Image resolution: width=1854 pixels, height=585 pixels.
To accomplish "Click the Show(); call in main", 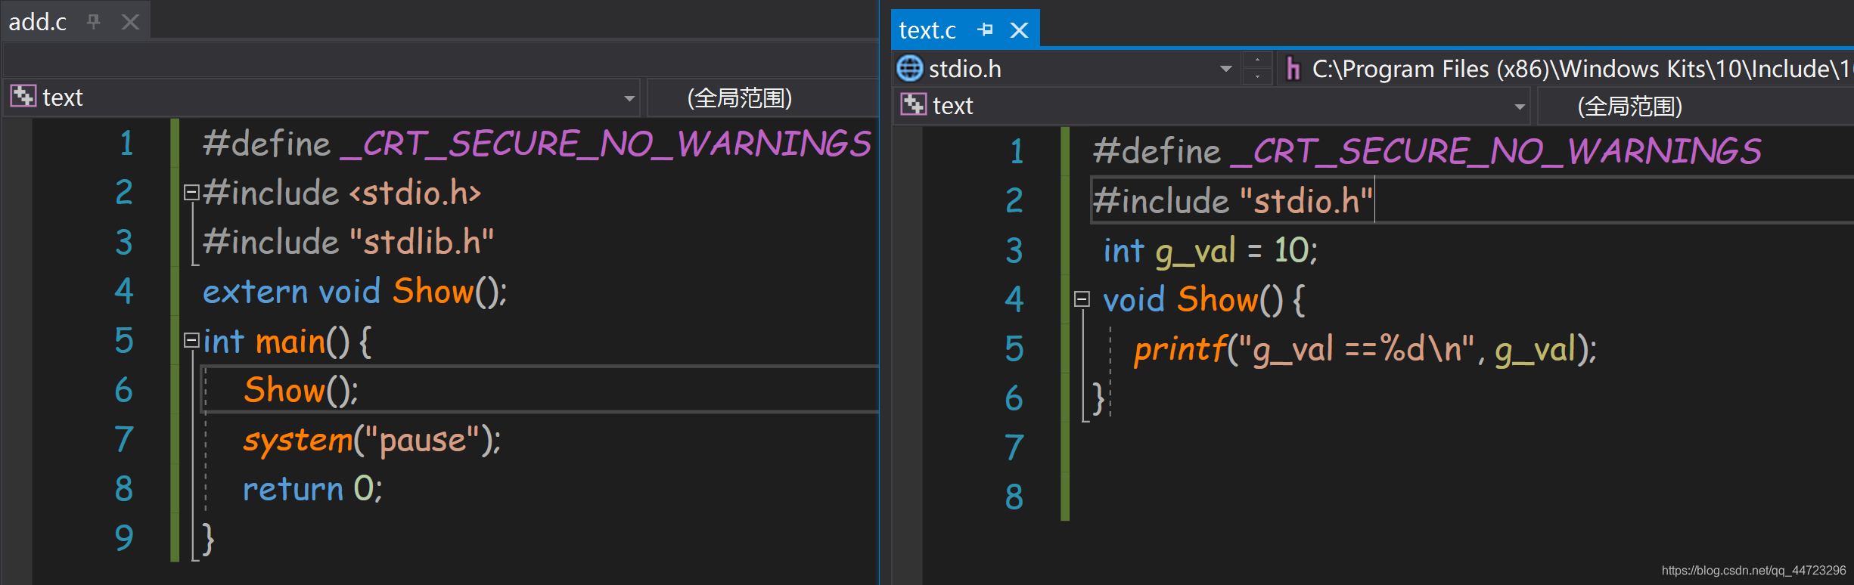I will pos(300,391).
